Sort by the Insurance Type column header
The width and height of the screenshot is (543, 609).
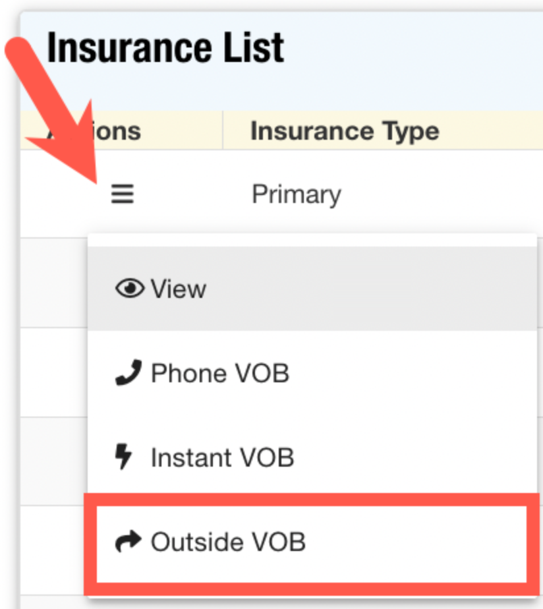[345, 130]
